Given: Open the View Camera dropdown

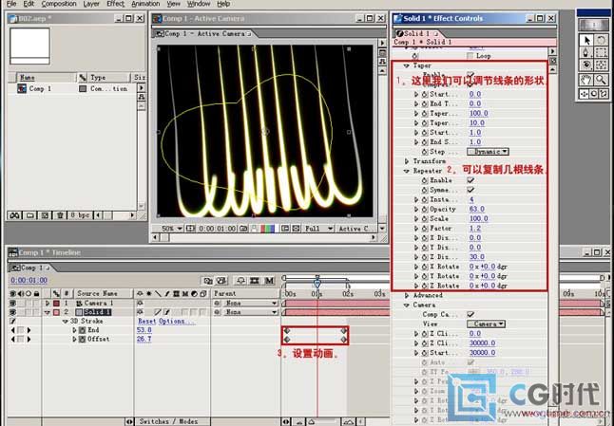Looking at the screenshot, I should pyautogui.click(x=486, y=324).
